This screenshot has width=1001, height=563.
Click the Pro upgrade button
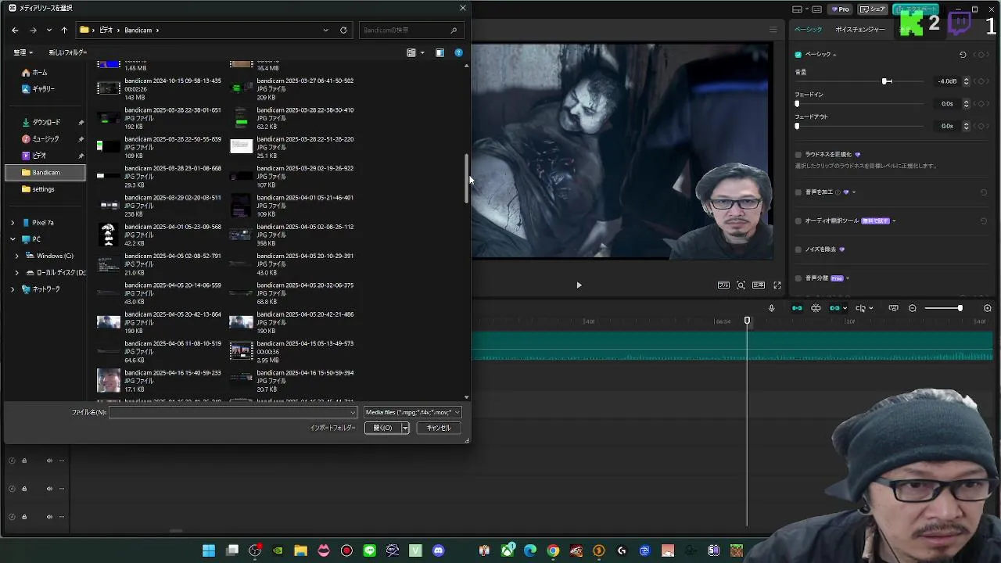841,9
